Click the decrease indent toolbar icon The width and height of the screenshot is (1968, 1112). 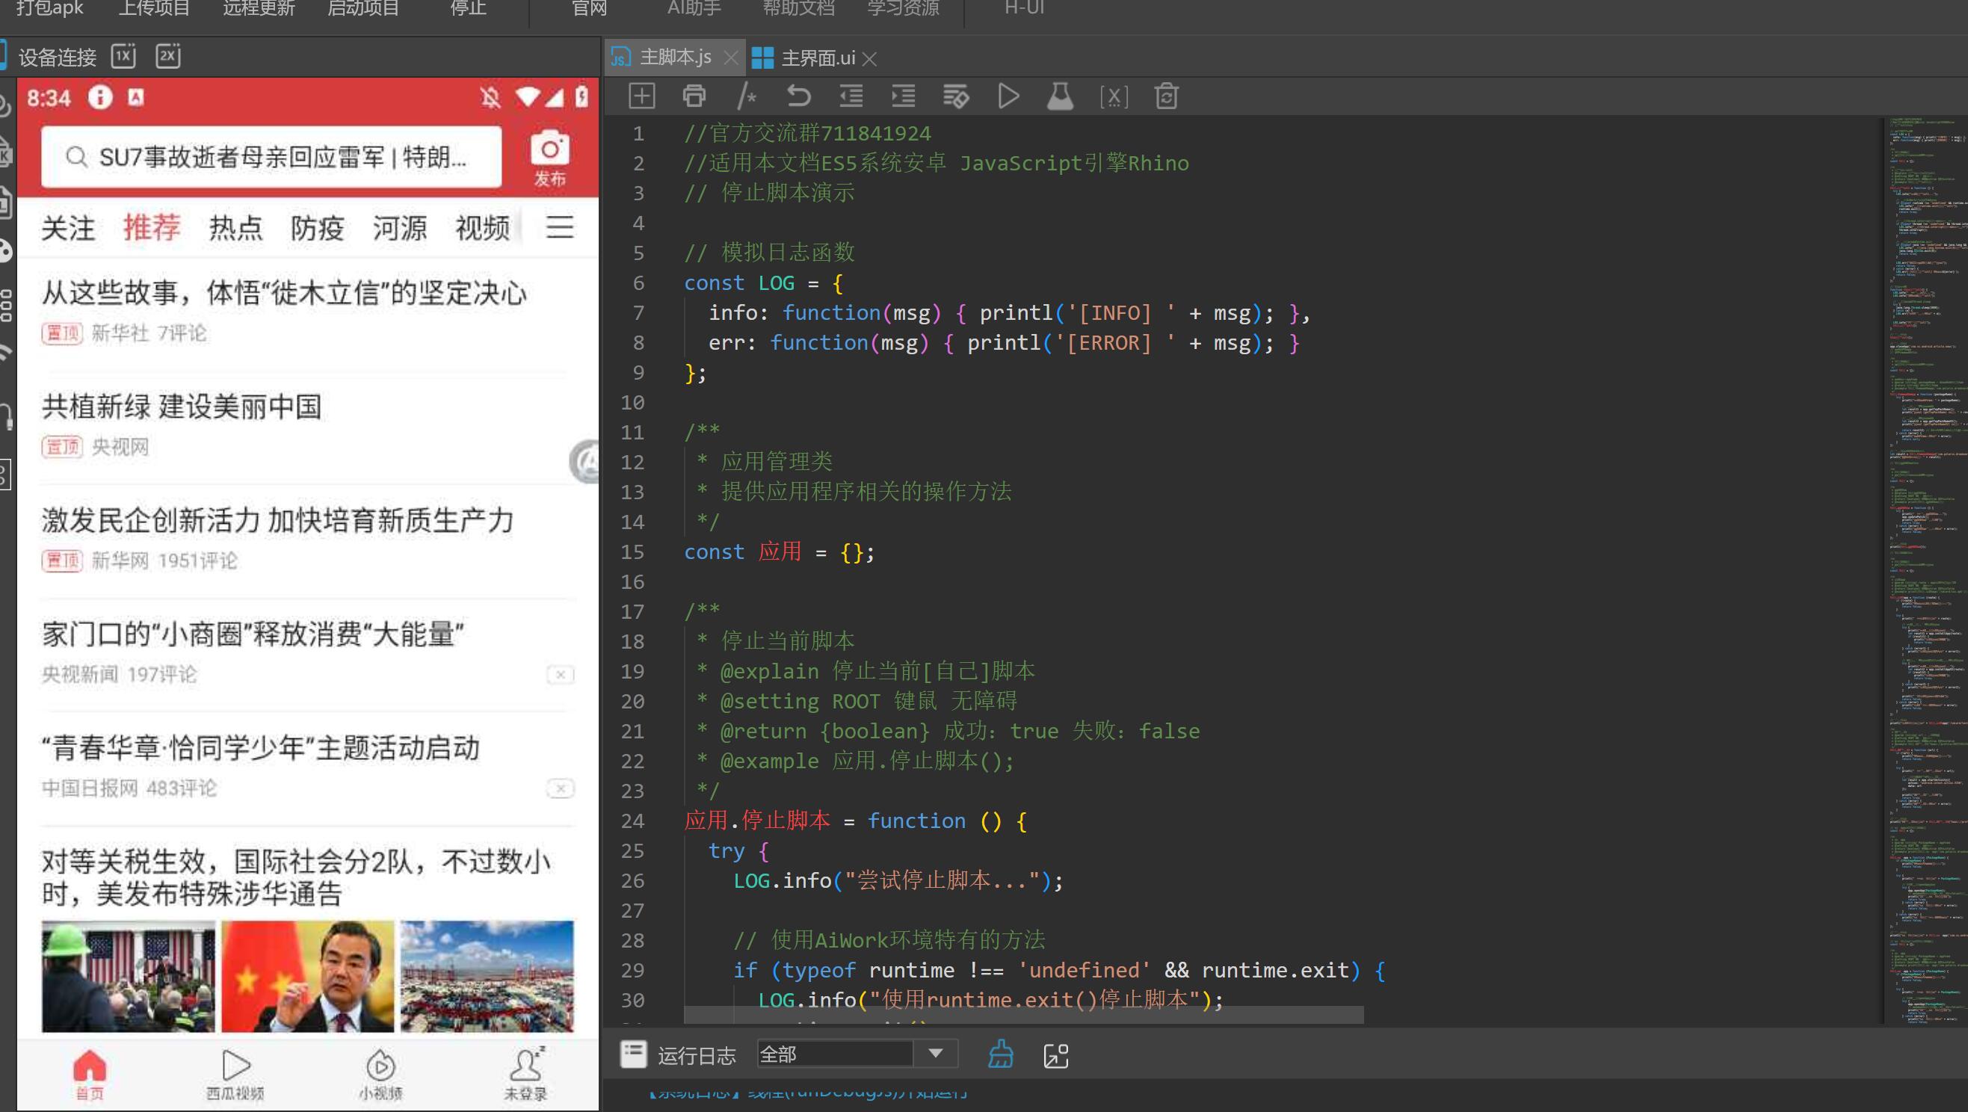click(851, 96)
